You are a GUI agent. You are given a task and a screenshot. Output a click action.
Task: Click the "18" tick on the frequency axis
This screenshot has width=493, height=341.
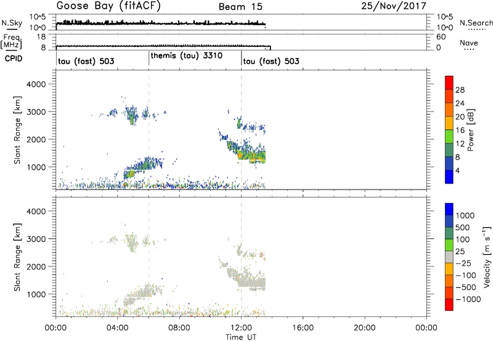[41, 37]
